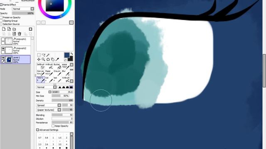
Task: Adjust the brush Size slider
Action: [62, 92]
